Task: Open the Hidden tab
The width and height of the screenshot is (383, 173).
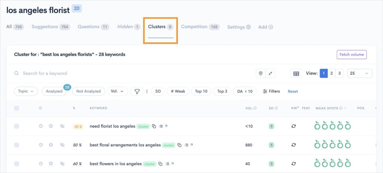Action: pos(129,27)
